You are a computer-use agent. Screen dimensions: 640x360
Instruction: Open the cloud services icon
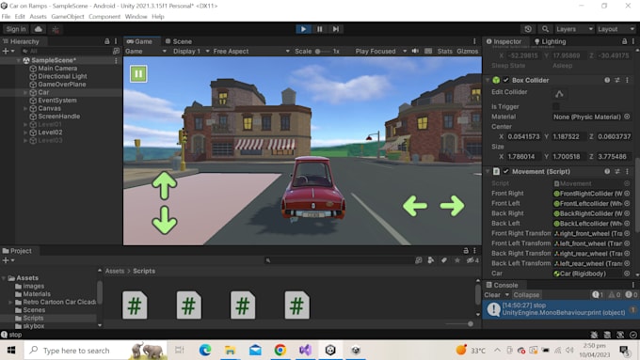tap(39, 29)
